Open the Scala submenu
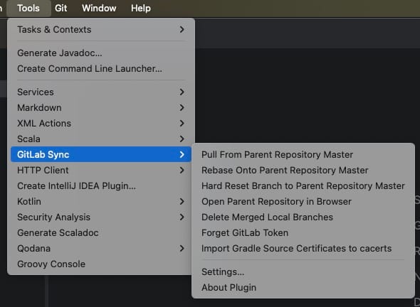Image resolution: width=420 pixels, height=307 pixels. click(100, 139)
